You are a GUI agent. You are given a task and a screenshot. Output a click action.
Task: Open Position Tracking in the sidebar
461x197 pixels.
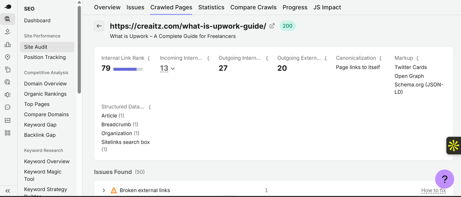[x=45, y=57]
